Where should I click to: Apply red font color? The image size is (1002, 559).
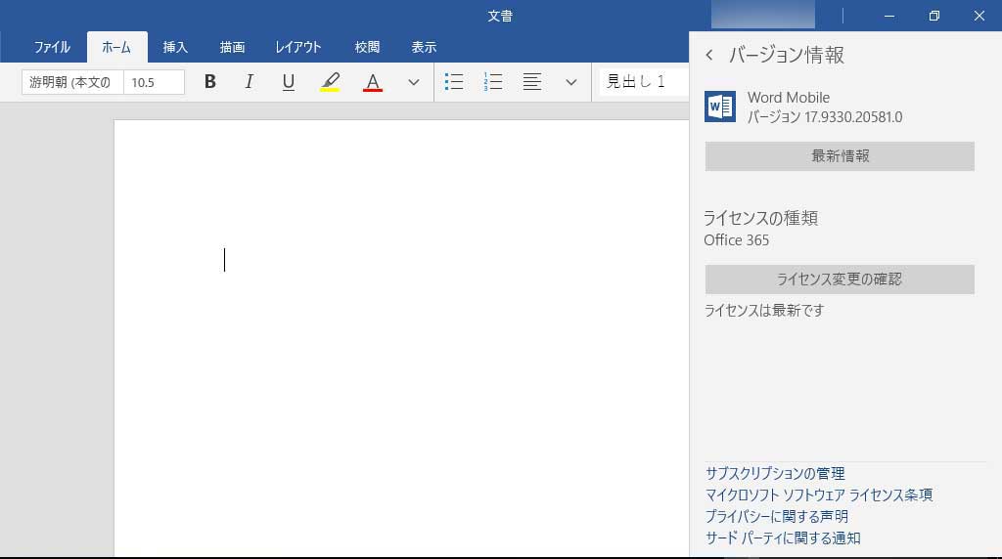[x=372, y=82]
